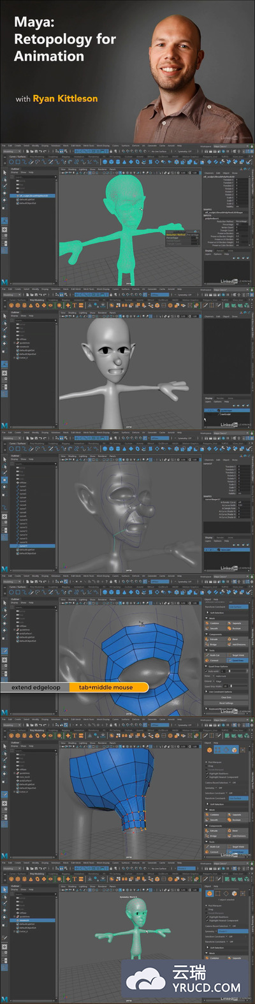The image size is (255, 1004).
Task: Open Channels tab menu in first screenshot Channel Box
Action: tap(208, 173)
